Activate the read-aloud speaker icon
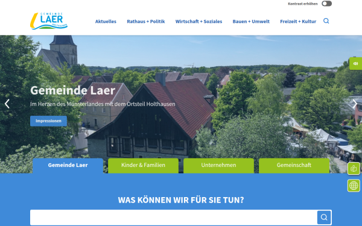362x226 pixels. pos(355,63)
